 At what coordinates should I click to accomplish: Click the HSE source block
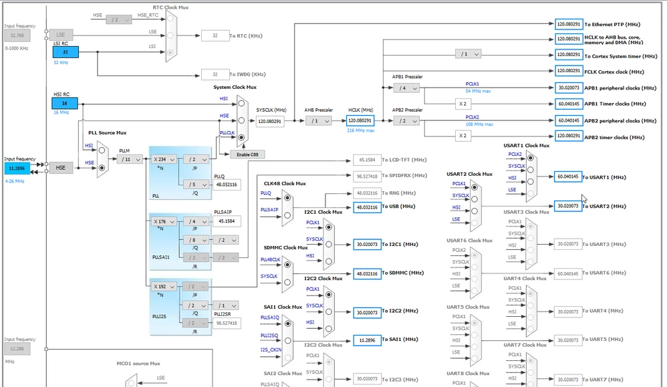coord(61,168)
